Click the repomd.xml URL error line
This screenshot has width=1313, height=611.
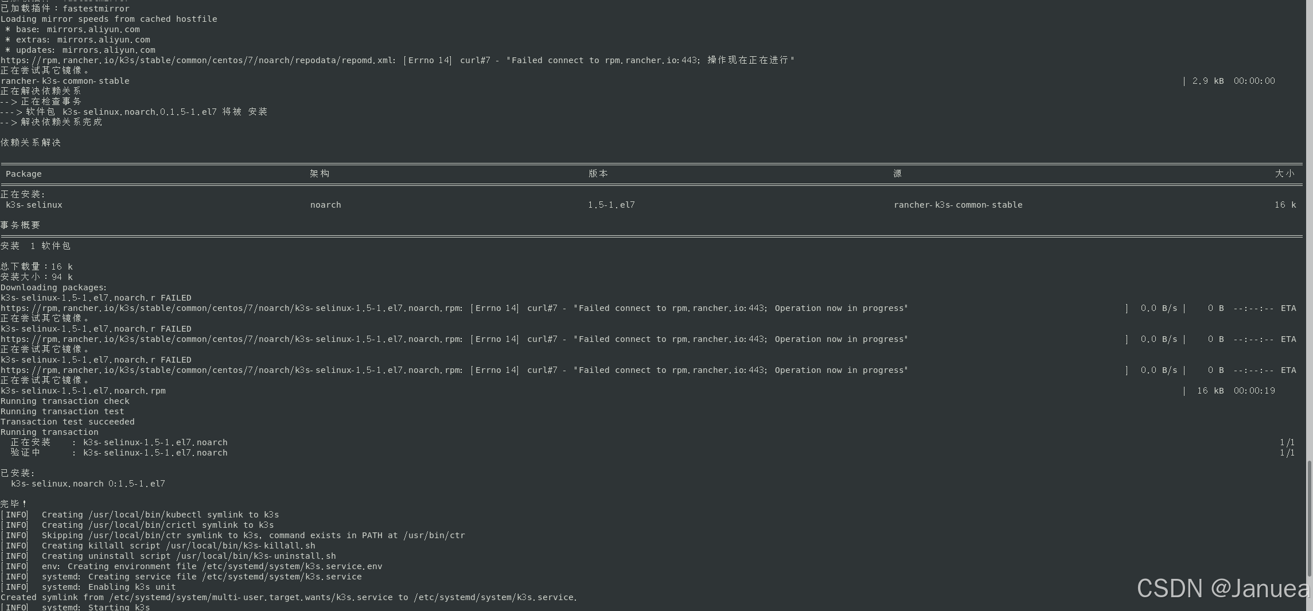(x=398, y=60)
